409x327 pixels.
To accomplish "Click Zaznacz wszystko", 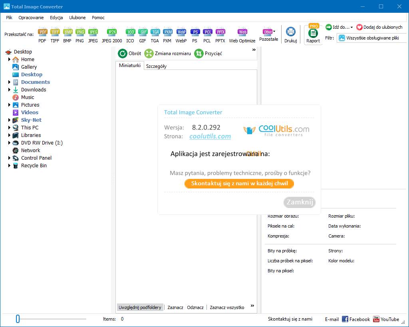I will pyautogui.click(x=227, y=307).
